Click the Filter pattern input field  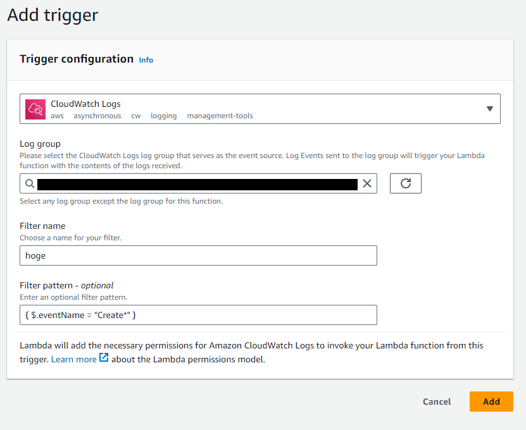click(x=198, y=315)
